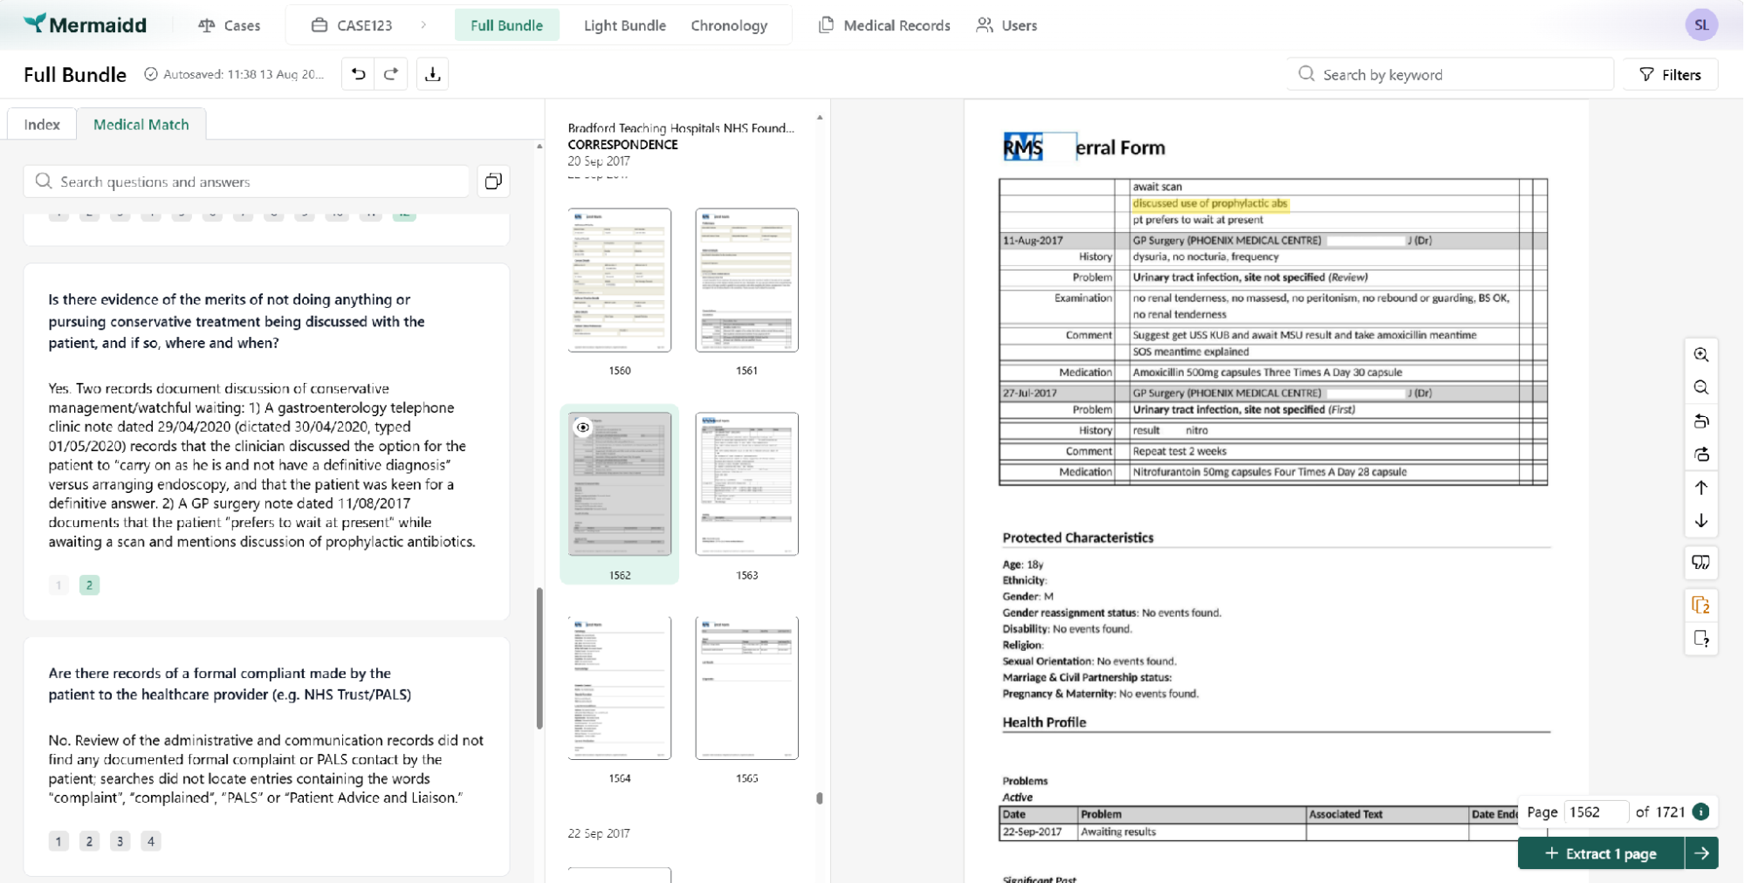Go to next page with down arrow
The image size is (1745, 883).
1700,520
